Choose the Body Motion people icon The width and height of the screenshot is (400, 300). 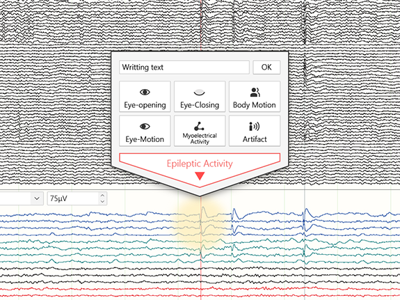coord(255,93)
